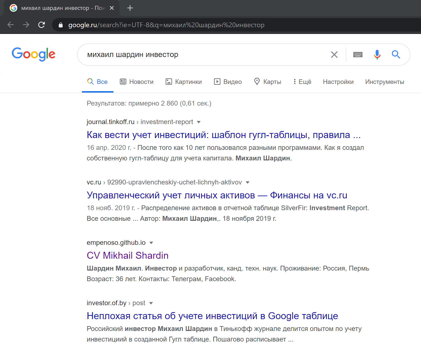The height and width of the screenshot is (348, 421).
Task: Click the browser back arrow
Action: click(x=11, y=25)
